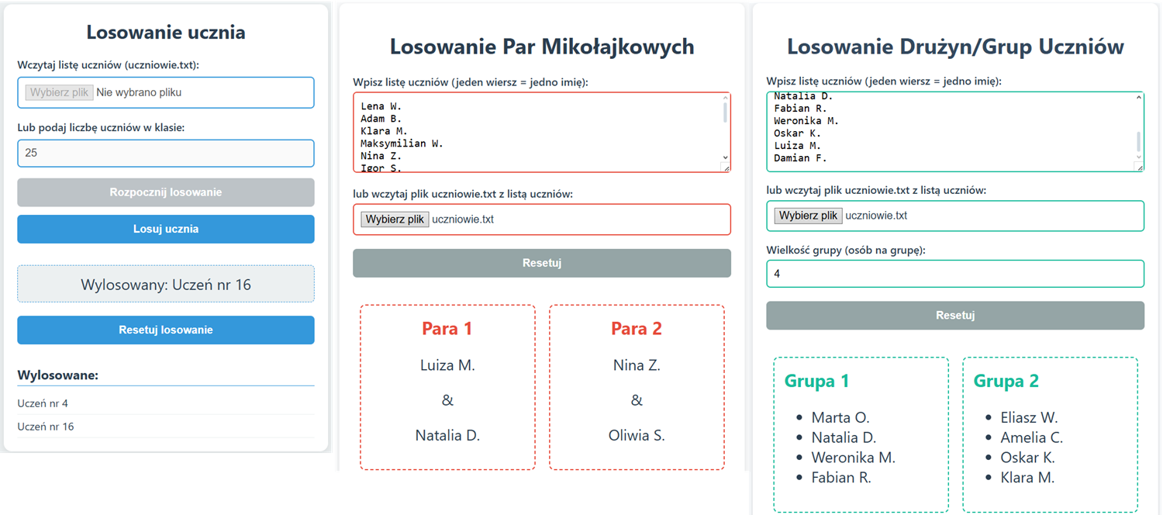Click "Wybierz plik" in the Losowanie ucznia panel
The image size is (1163, 515).
[60, 92]
